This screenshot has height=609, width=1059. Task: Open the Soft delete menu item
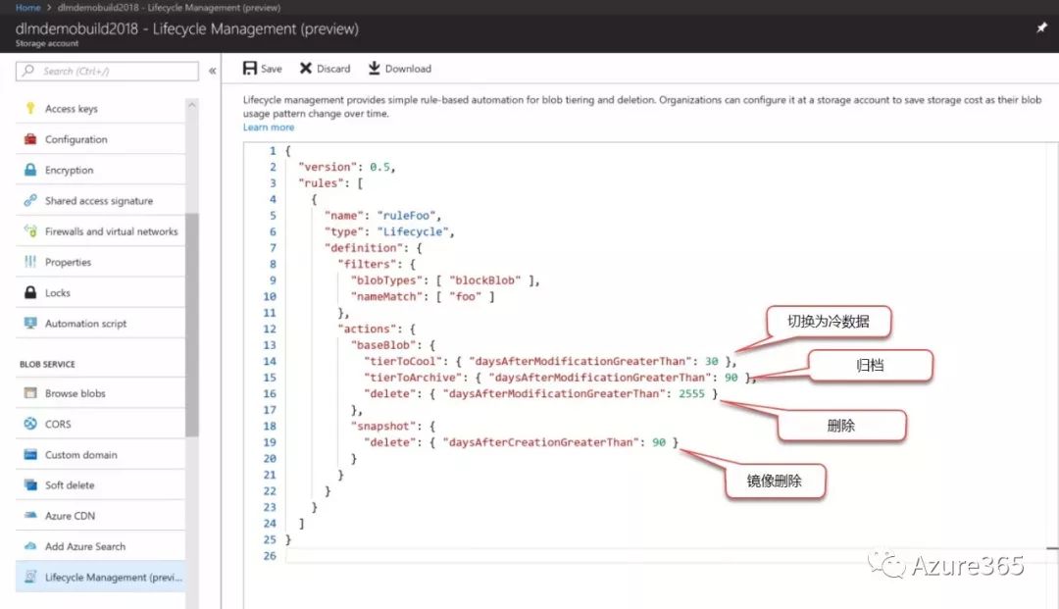pos(70,485)
